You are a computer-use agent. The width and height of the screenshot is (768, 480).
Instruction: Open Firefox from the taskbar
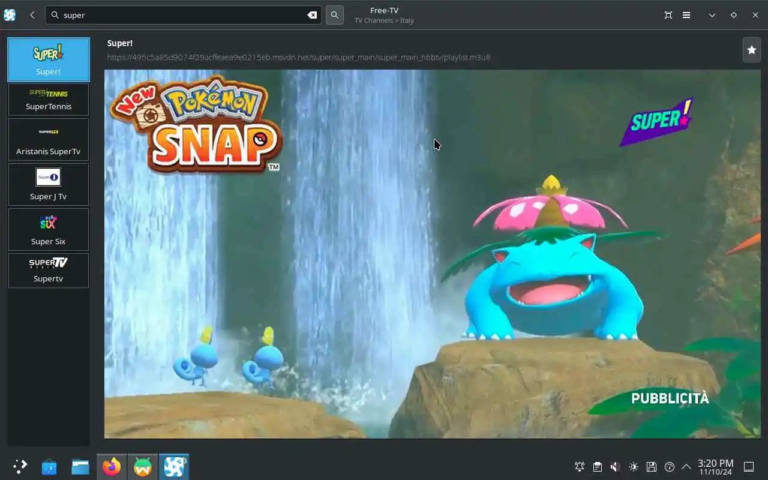pyautogui.click(x=112, y=466)
